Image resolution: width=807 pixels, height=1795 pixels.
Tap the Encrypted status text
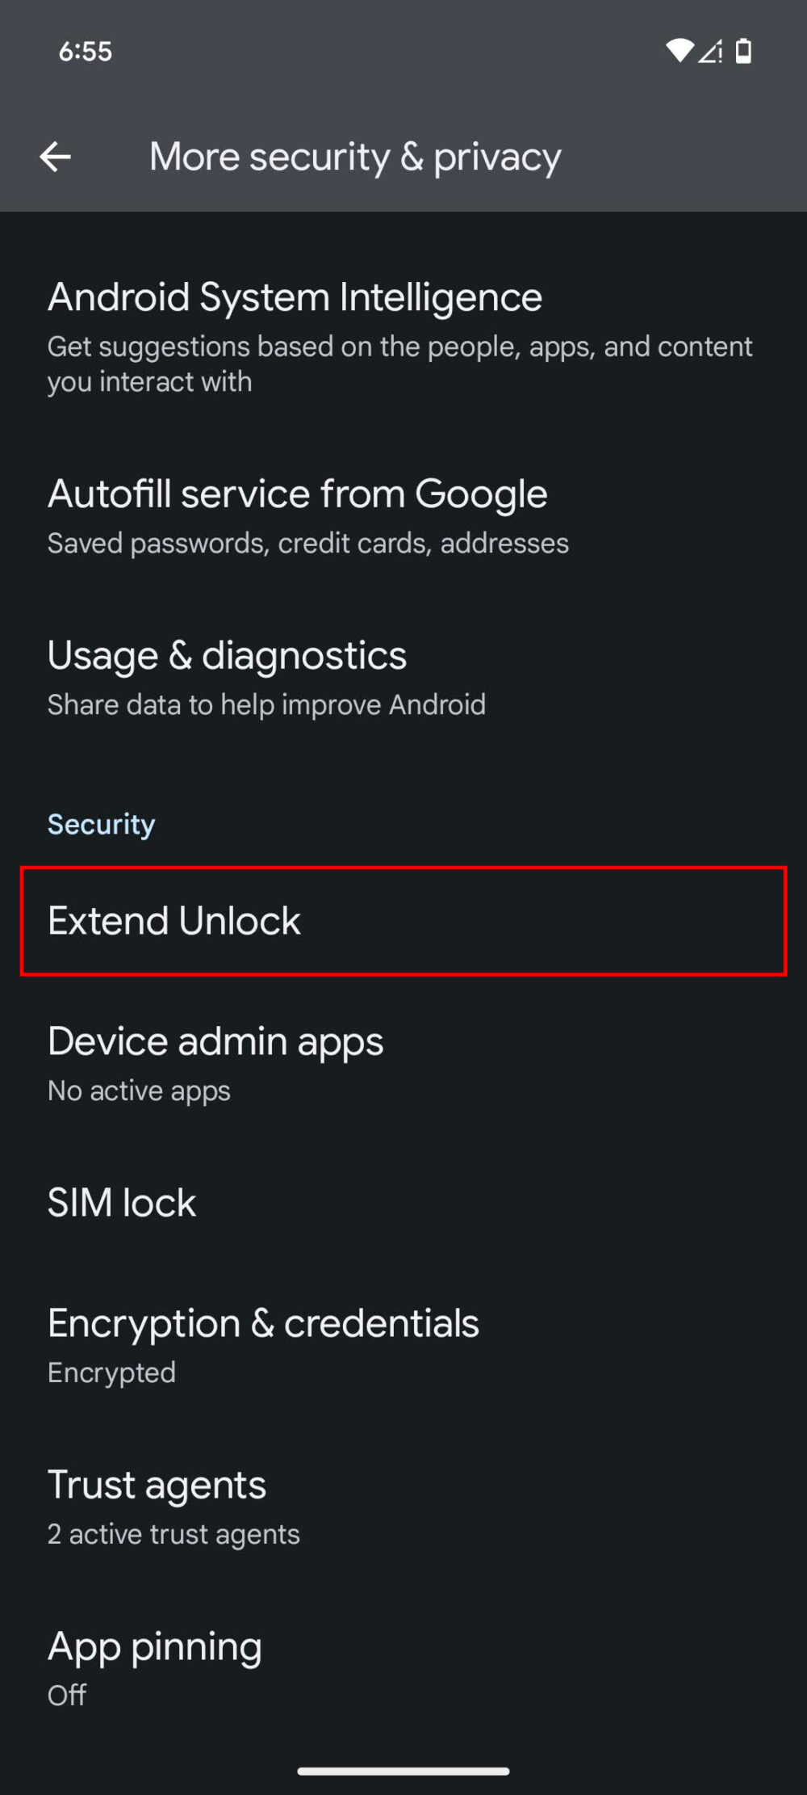(111, 1373)
